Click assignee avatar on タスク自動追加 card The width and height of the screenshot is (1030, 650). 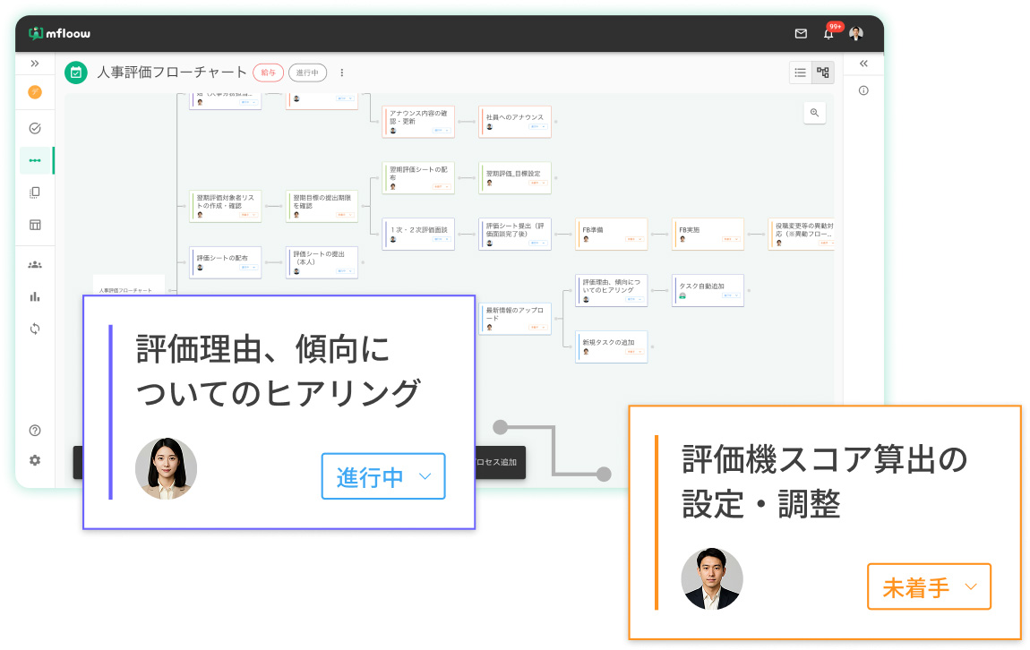coord(682,296)
